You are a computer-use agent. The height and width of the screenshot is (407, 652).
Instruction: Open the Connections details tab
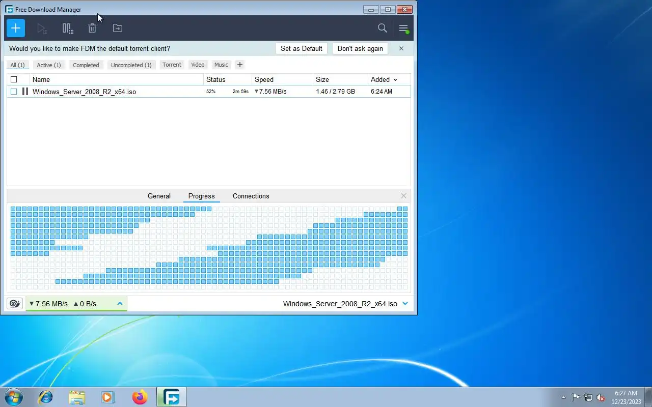[x=251, y=196]
